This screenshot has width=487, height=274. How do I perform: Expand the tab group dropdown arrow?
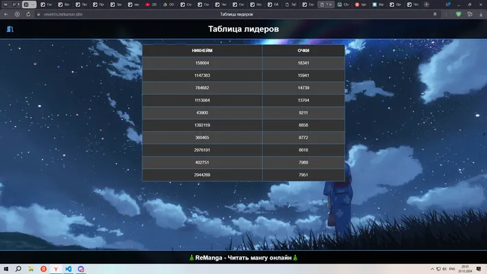[33, 4]
